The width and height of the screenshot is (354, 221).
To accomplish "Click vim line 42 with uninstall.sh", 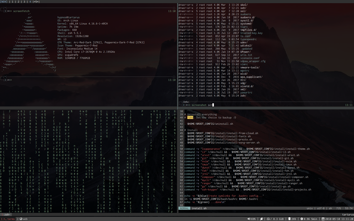I will point(209,124).
